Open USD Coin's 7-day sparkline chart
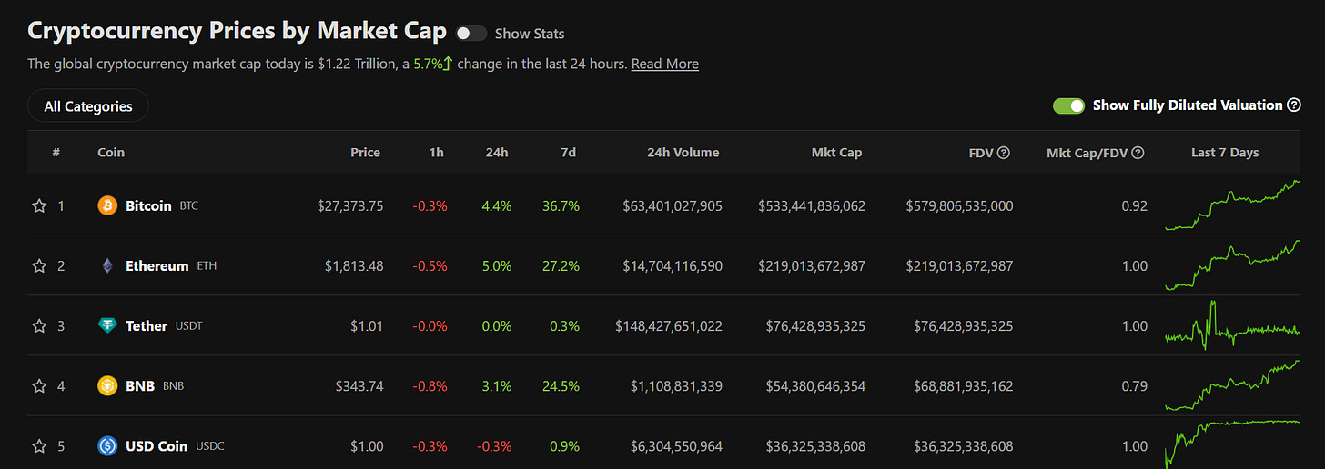Viewport: 1325px width, 469px height. (x=1233, y=444)
